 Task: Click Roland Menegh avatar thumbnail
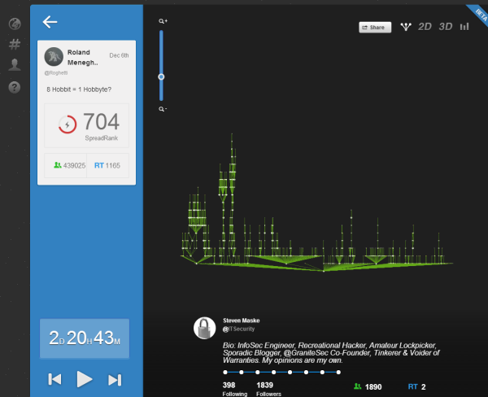coord(54,57)
